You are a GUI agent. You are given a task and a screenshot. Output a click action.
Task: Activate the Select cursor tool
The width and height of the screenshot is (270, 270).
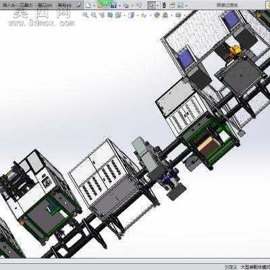pyautogui.click(x=151, y=5)
